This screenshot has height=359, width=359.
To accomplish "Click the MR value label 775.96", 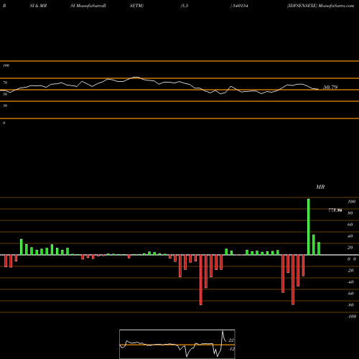I will [335, 210].
